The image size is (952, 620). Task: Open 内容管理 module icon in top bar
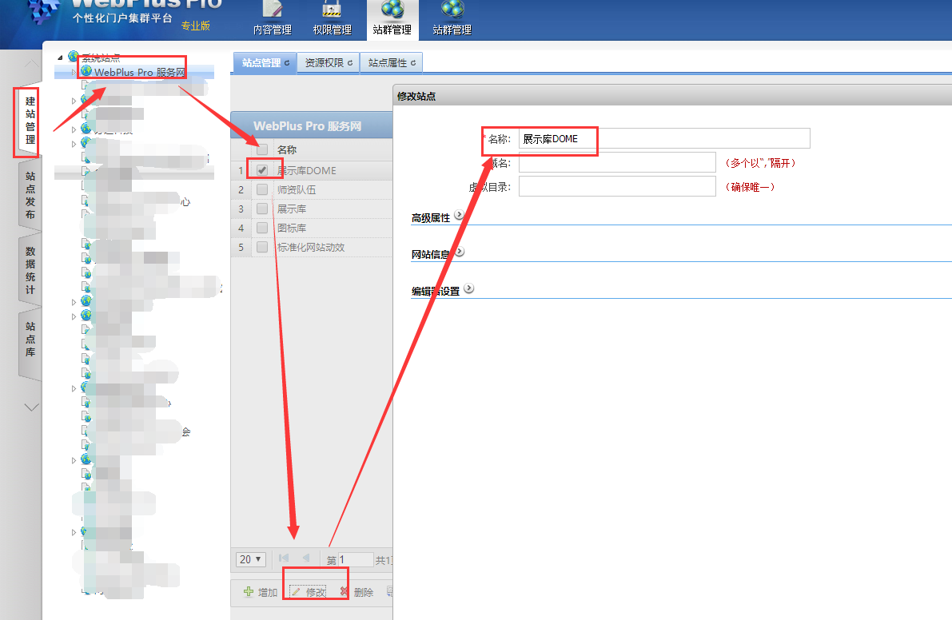pos(273,10)
